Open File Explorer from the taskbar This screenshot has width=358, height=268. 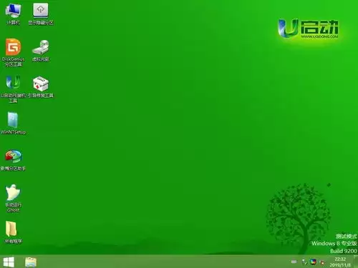(31, 262)
